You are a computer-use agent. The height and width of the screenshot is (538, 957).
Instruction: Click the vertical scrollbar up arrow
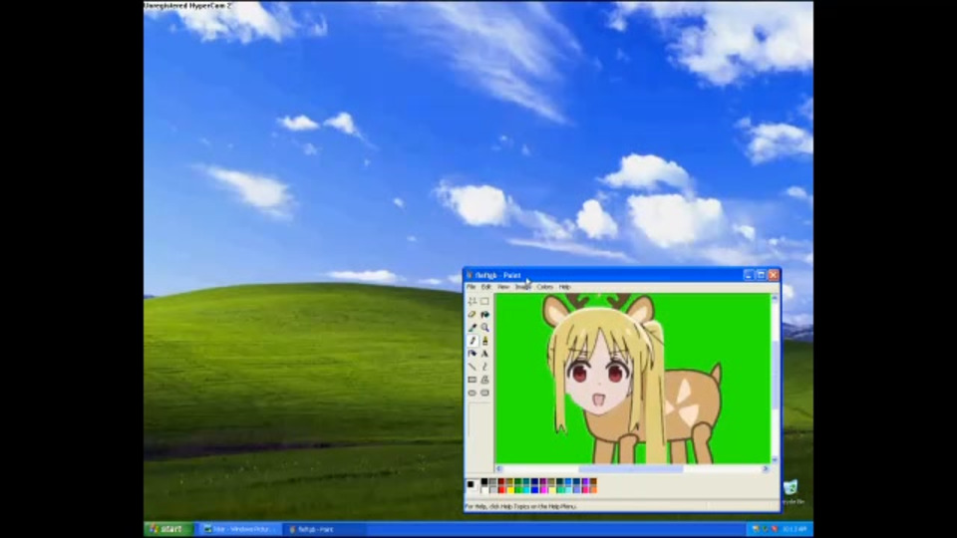click(775, 298)
